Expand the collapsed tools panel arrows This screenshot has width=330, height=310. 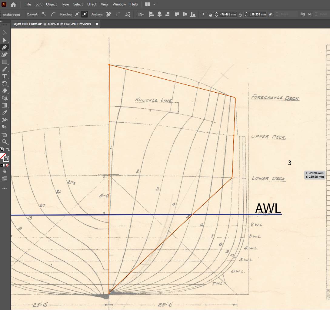2,21
